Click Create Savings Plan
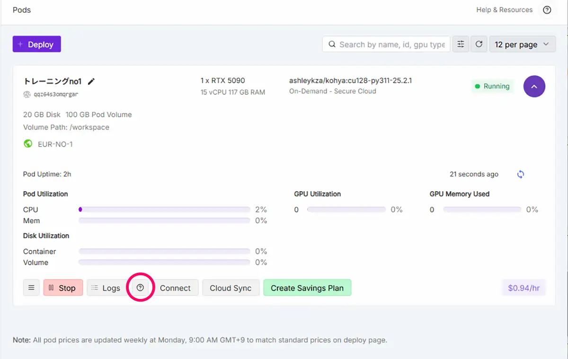 click(307, 288)
